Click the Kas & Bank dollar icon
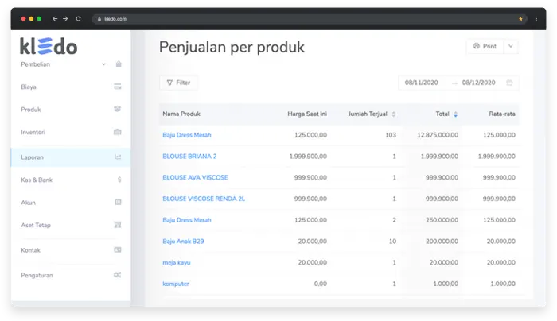 pyautogui.click(x=119, y=180)
